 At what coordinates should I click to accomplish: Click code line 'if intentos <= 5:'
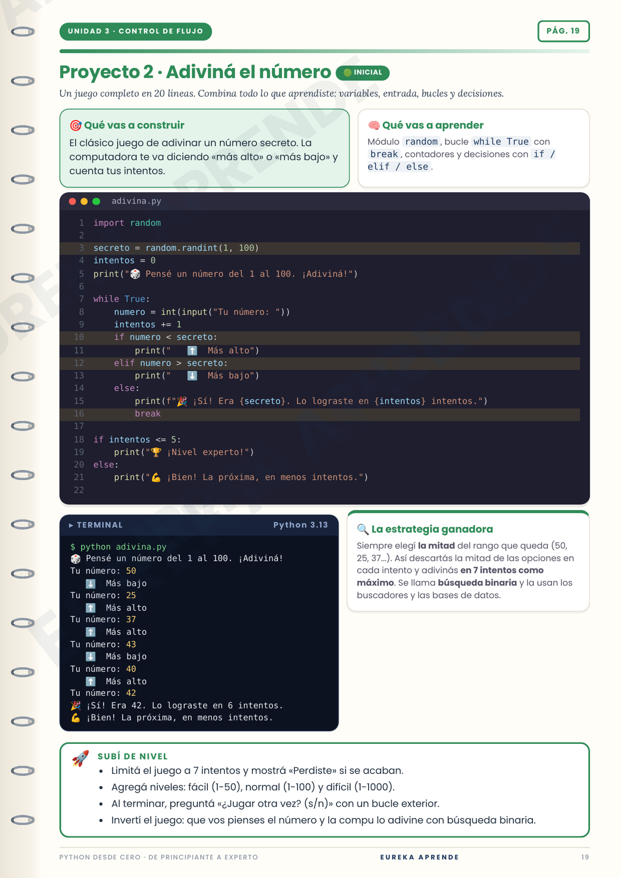(137, 440)
